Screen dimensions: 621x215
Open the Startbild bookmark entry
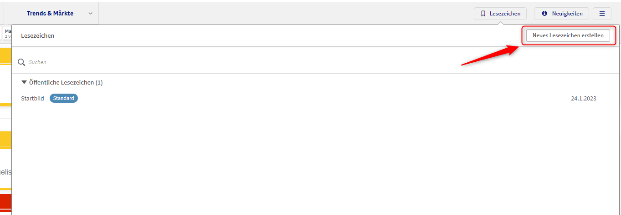pos(32,98)
